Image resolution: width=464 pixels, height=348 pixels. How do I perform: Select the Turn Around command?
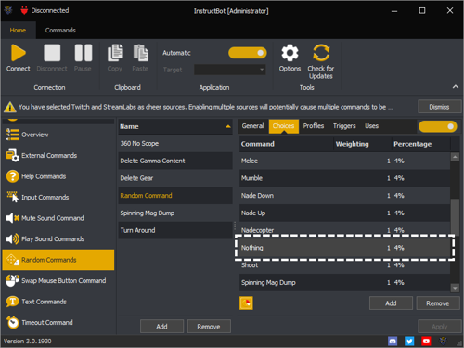coord(175,230)
